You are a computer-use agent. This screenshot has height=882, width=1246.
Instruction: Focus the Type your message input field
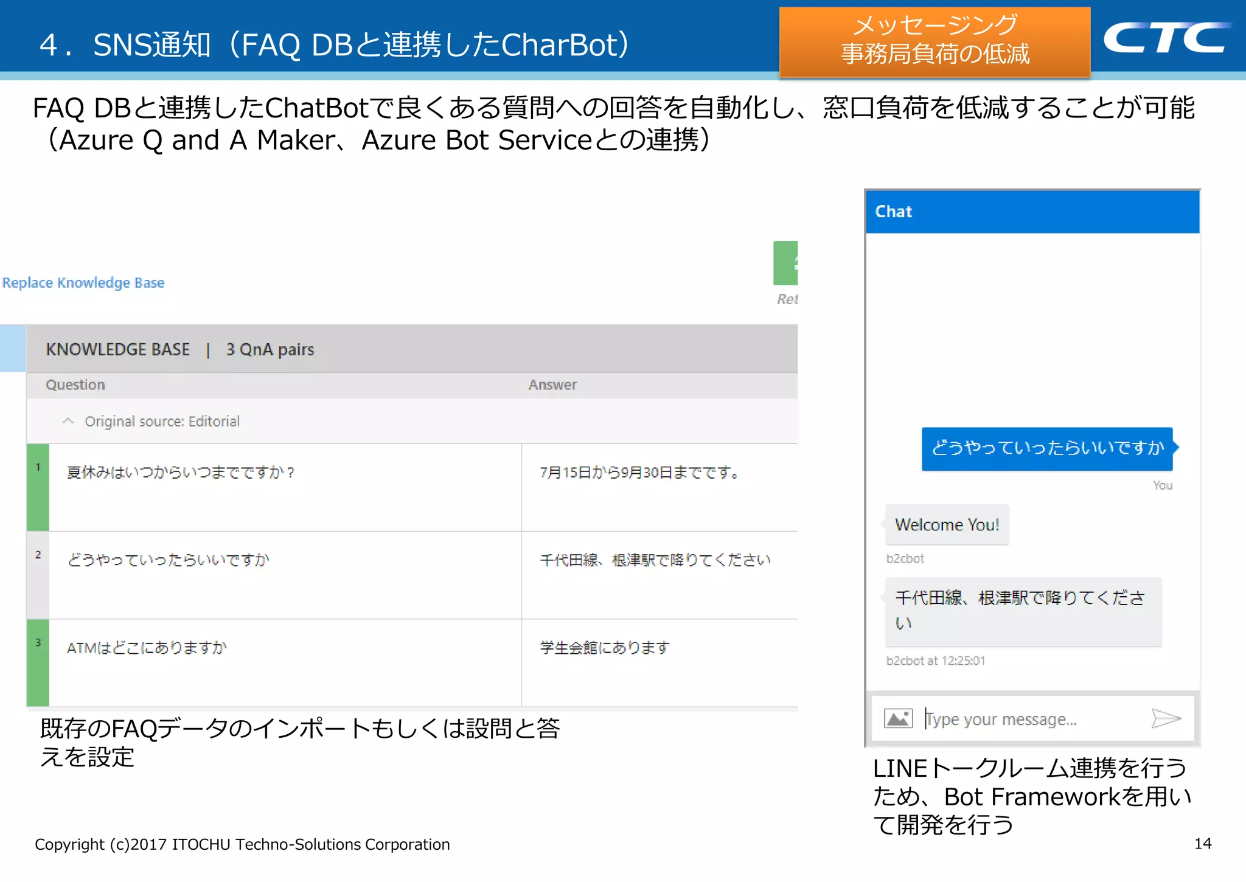click(x=1032, y=719)
